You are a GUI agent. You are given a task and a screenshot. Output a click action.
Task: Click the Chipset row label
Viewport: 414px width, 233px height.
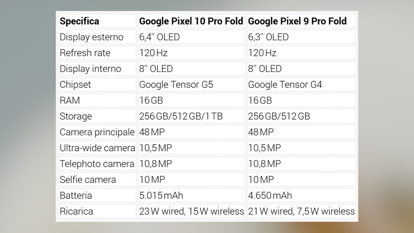[75, 85]
